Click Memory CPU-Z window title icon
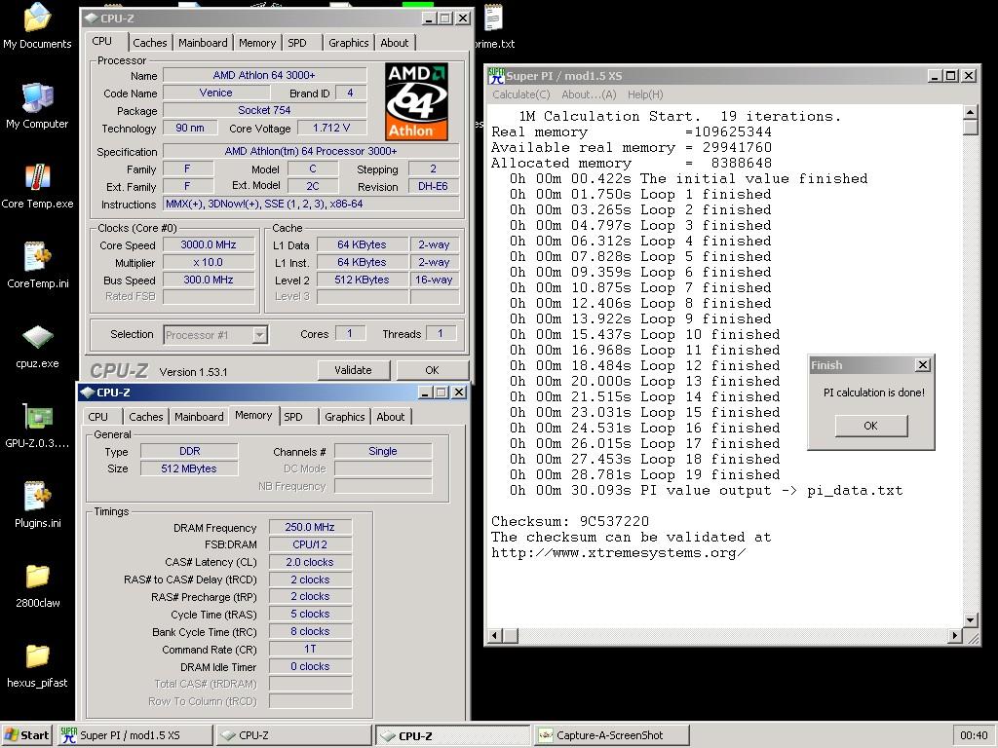This screenshot has height=748, width=998. click(87, 393)
